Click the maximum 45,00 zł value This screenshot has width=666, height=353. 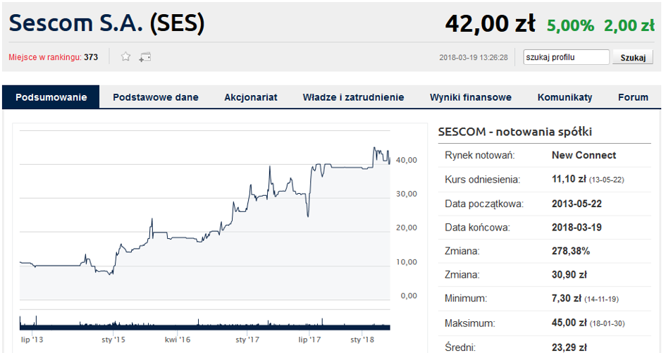pyautogui.click(x=569, y=323)
